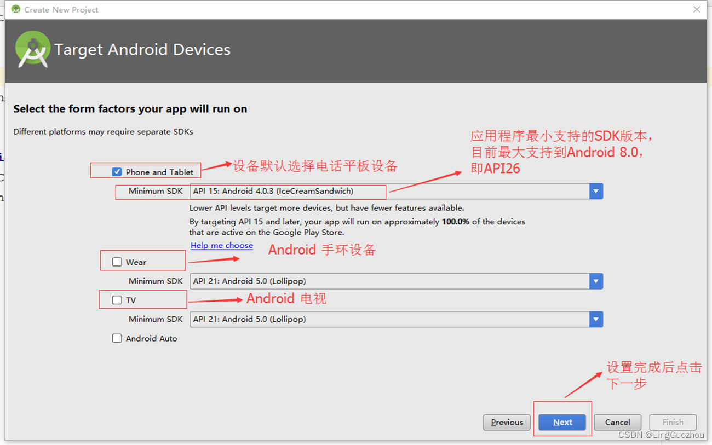Click the Android Studio logo in header

33,50
